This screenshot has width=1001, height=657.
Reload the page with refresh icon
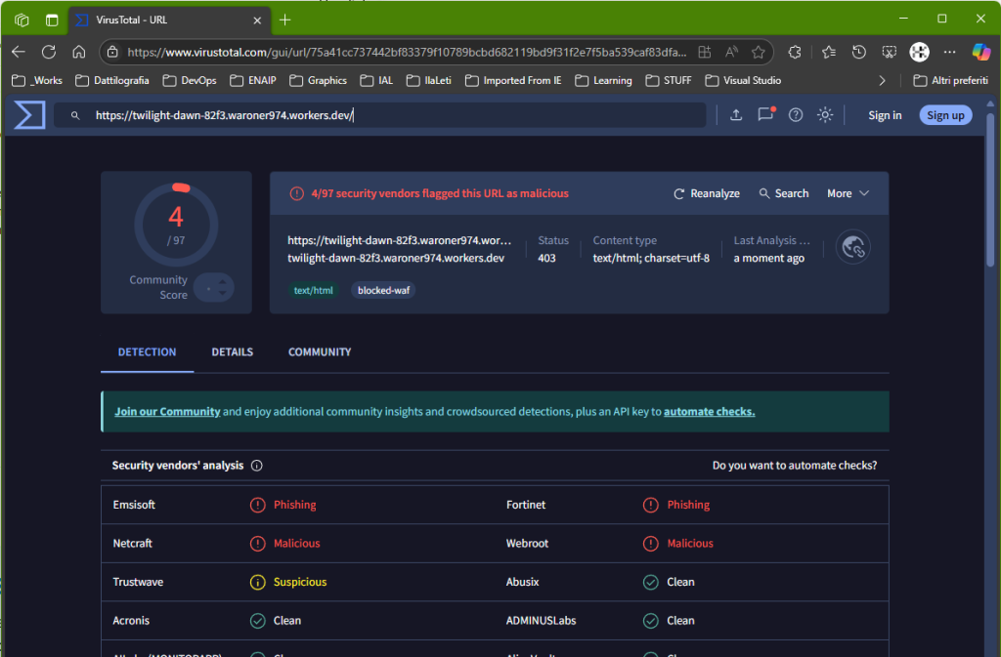point(49,53)
